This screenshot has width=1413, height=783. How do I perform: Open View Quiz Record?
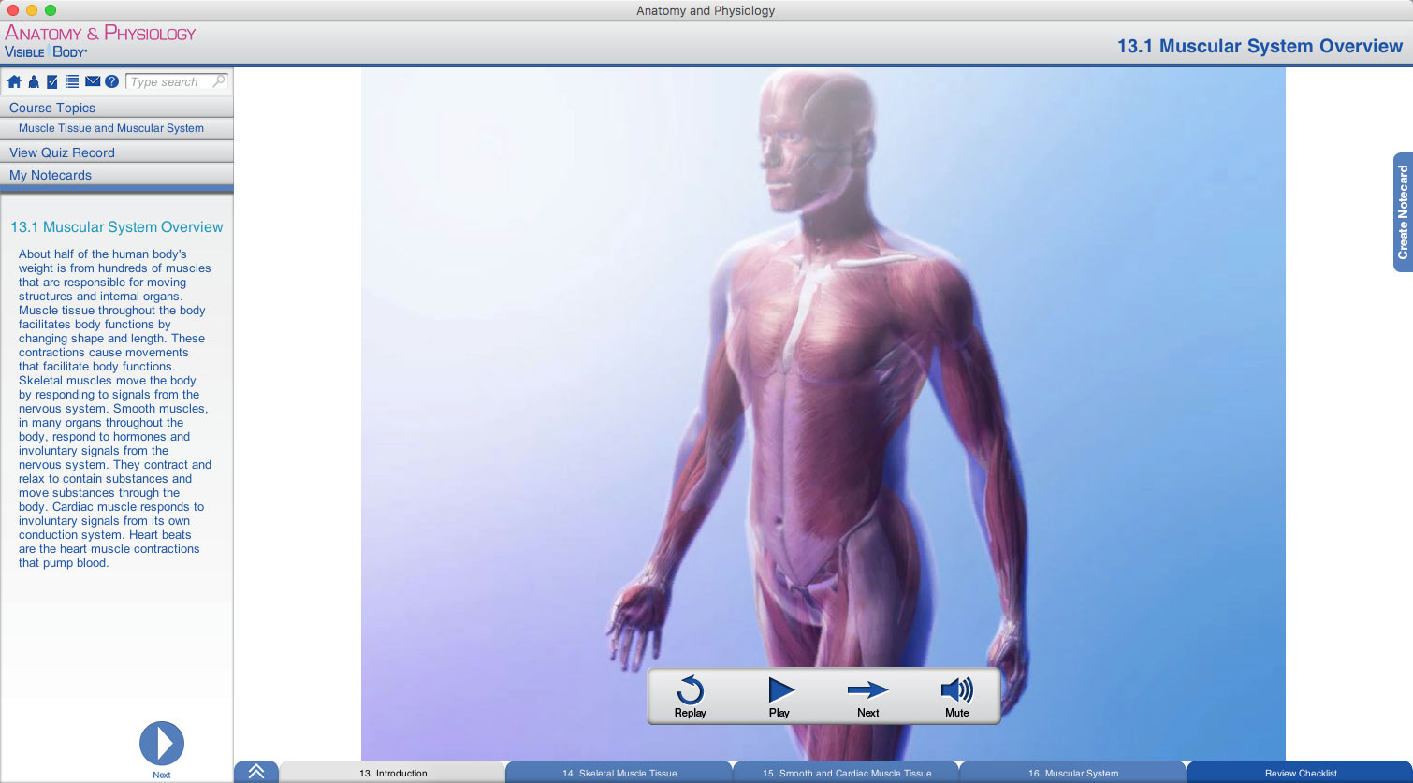point(116,152)
